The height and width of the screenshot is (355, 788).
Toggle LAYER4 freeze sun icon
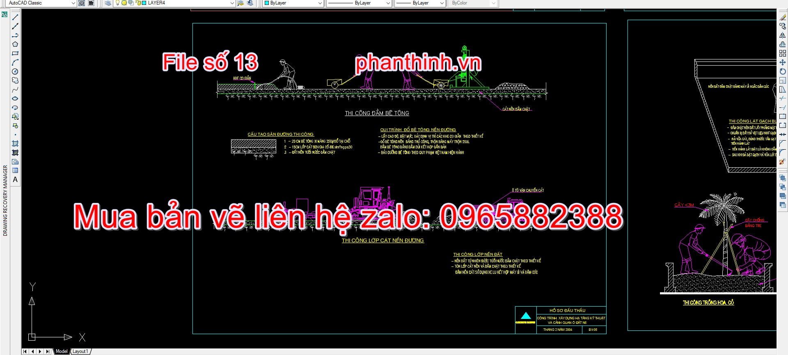(x=124, y=3)
